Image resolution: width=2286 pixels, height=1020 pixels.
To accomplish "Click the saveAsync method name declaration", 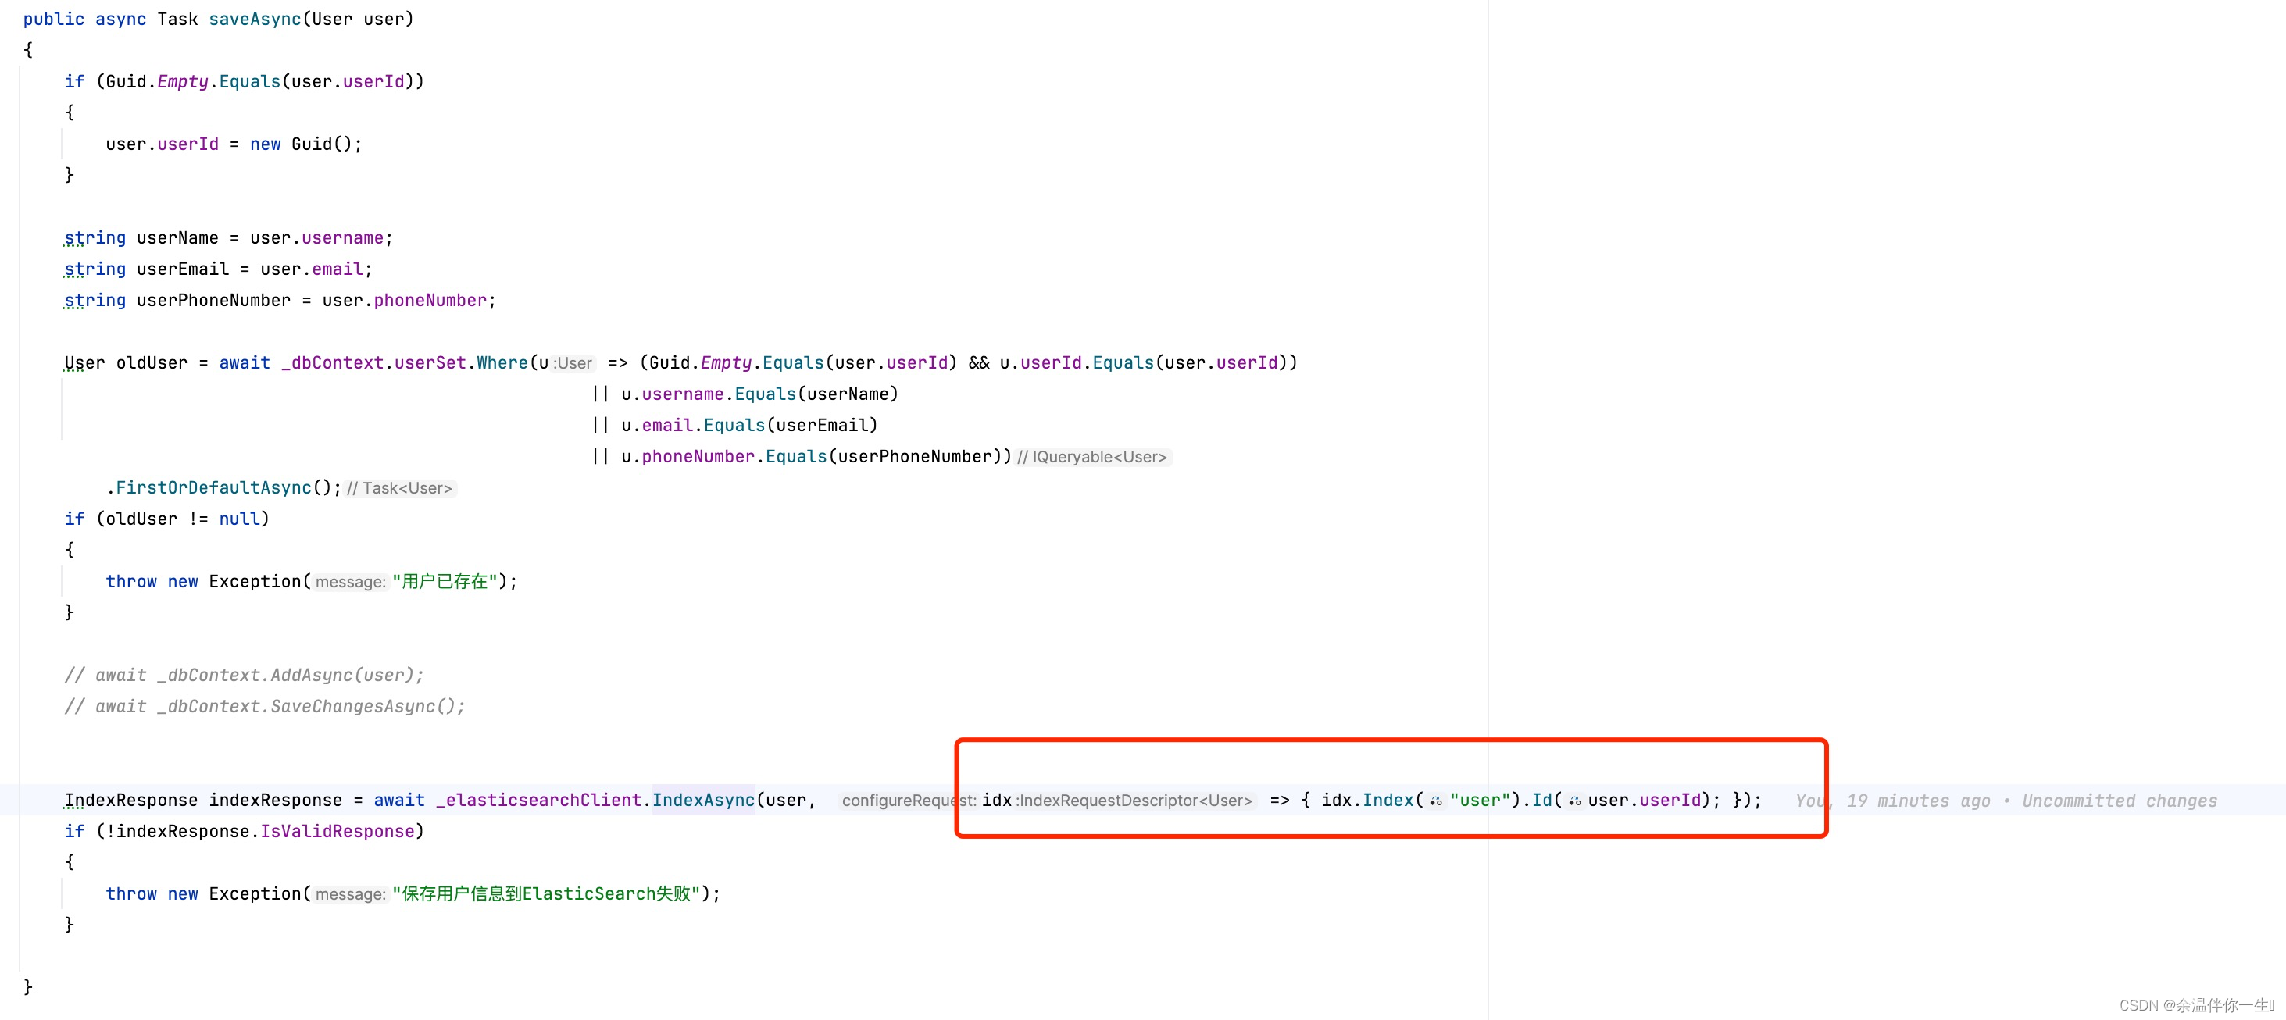I will point(255,20).
